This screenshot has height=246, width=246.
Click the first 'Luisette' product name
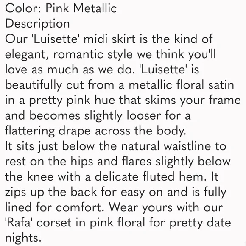(x=55, y=39)
